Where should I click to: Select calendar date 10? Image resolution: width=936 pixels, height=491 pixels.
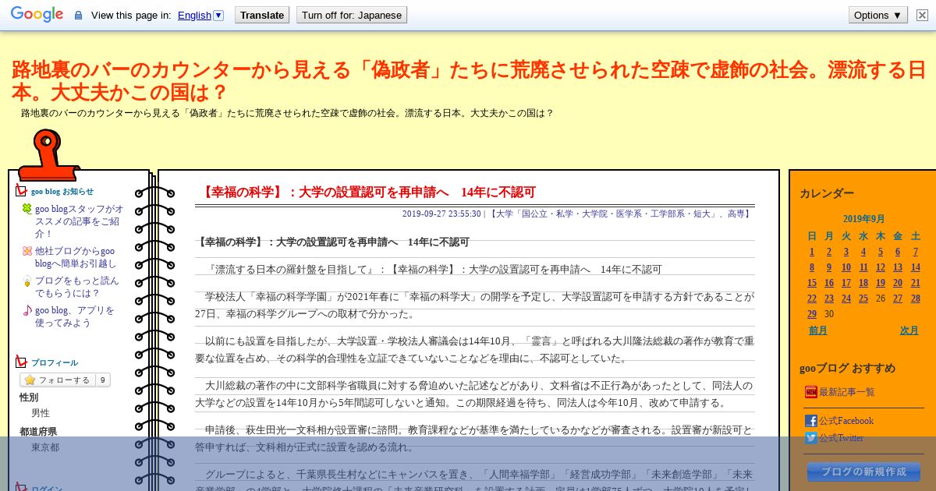point(846,267)
